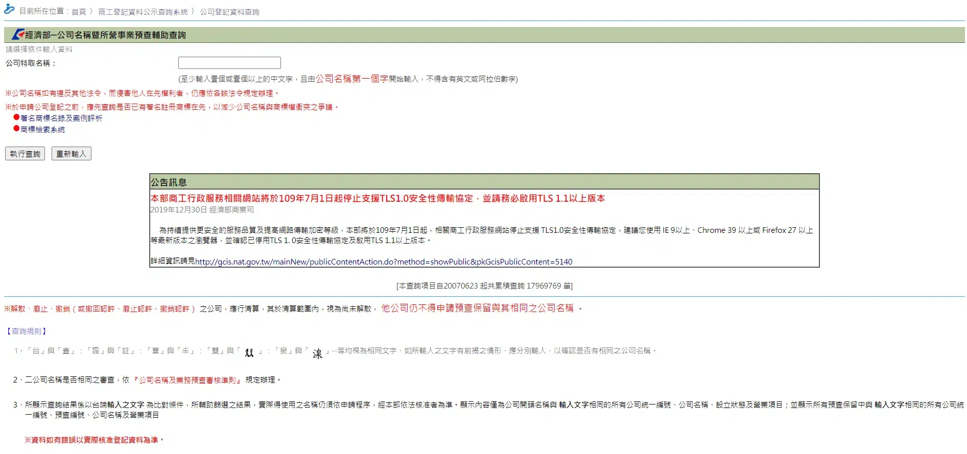967x454 pixels.
Task: Click the red 他公司仍不得申請預查保留 warning text
Action: [478, 308]
